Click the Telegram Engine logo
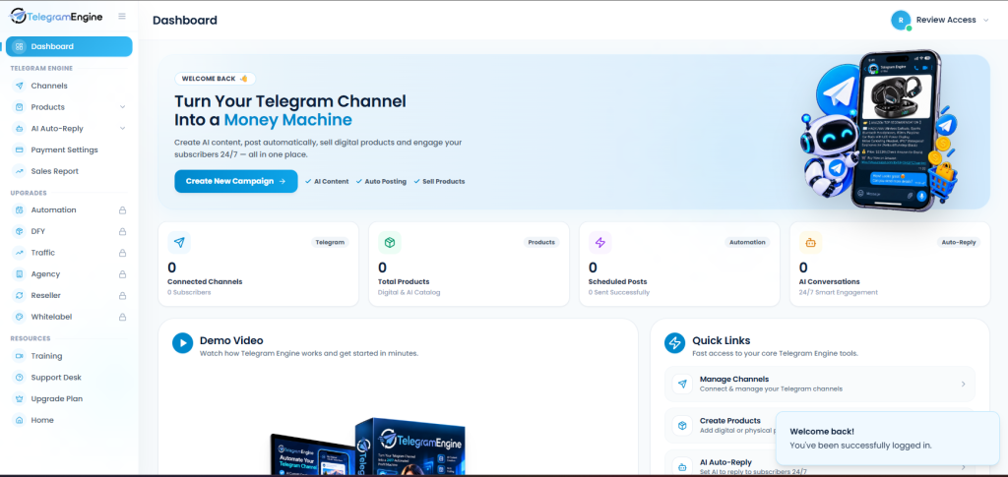The image size is (1008, 477). click(x=56, y=18)
